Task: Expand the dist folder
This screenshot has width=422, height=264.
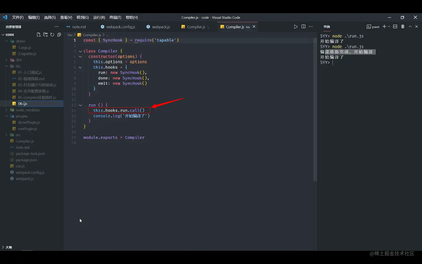Action: (x=6, y=60)
